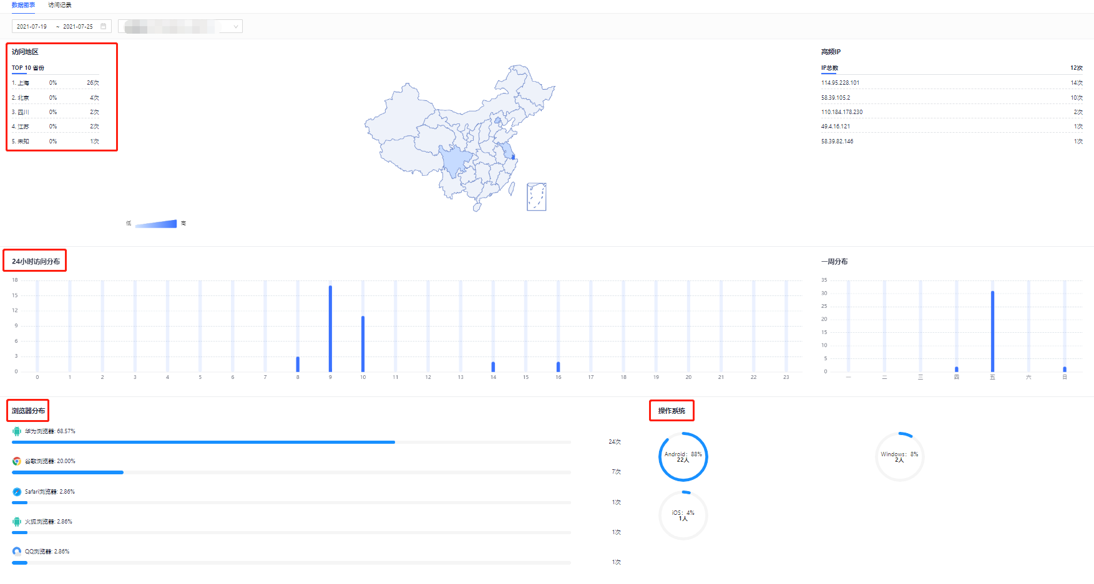The width and height of the screenshot is (1094, 584).
Task: Click the 上海 row in province list
Action: tap(55, 83)
